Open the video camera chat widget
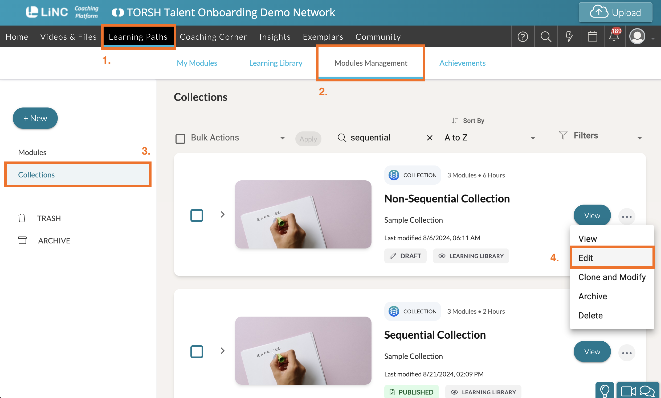The image size is (661, 398). tap(628, 391)
